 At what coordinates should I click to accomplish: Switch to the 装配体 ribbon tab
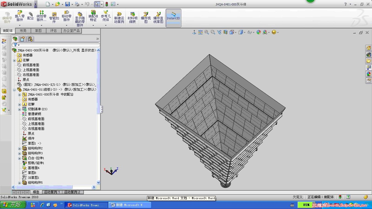coord(8,31)
